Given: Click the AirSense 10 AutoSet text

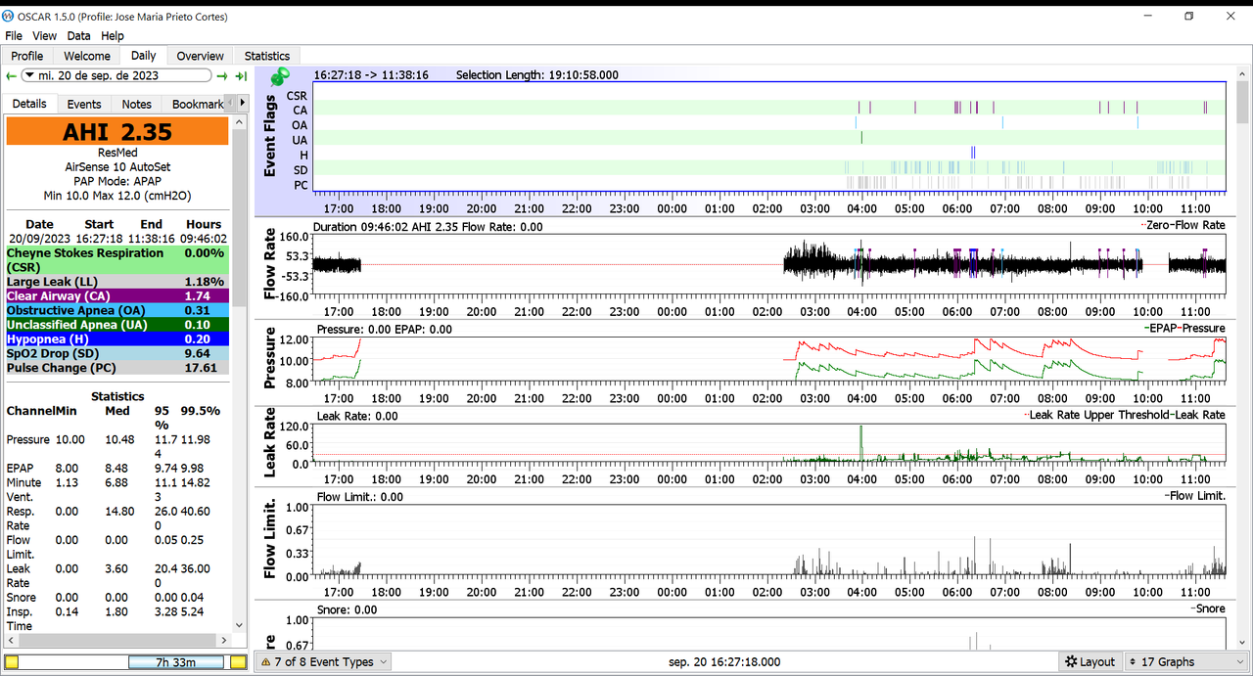Looking at the screenshot, I should (117, 167).
